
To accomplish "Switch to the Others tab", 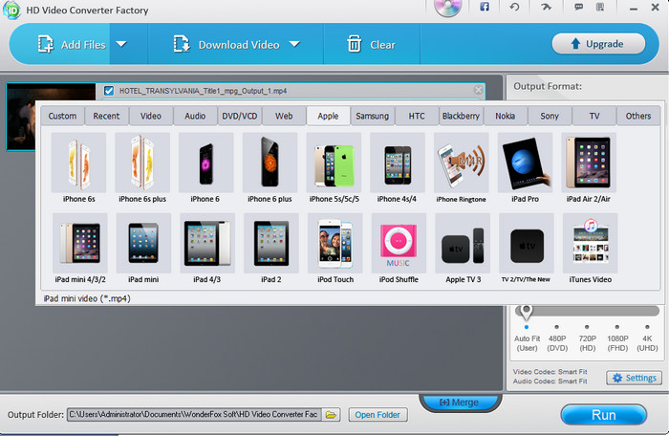I will [638, 116].
